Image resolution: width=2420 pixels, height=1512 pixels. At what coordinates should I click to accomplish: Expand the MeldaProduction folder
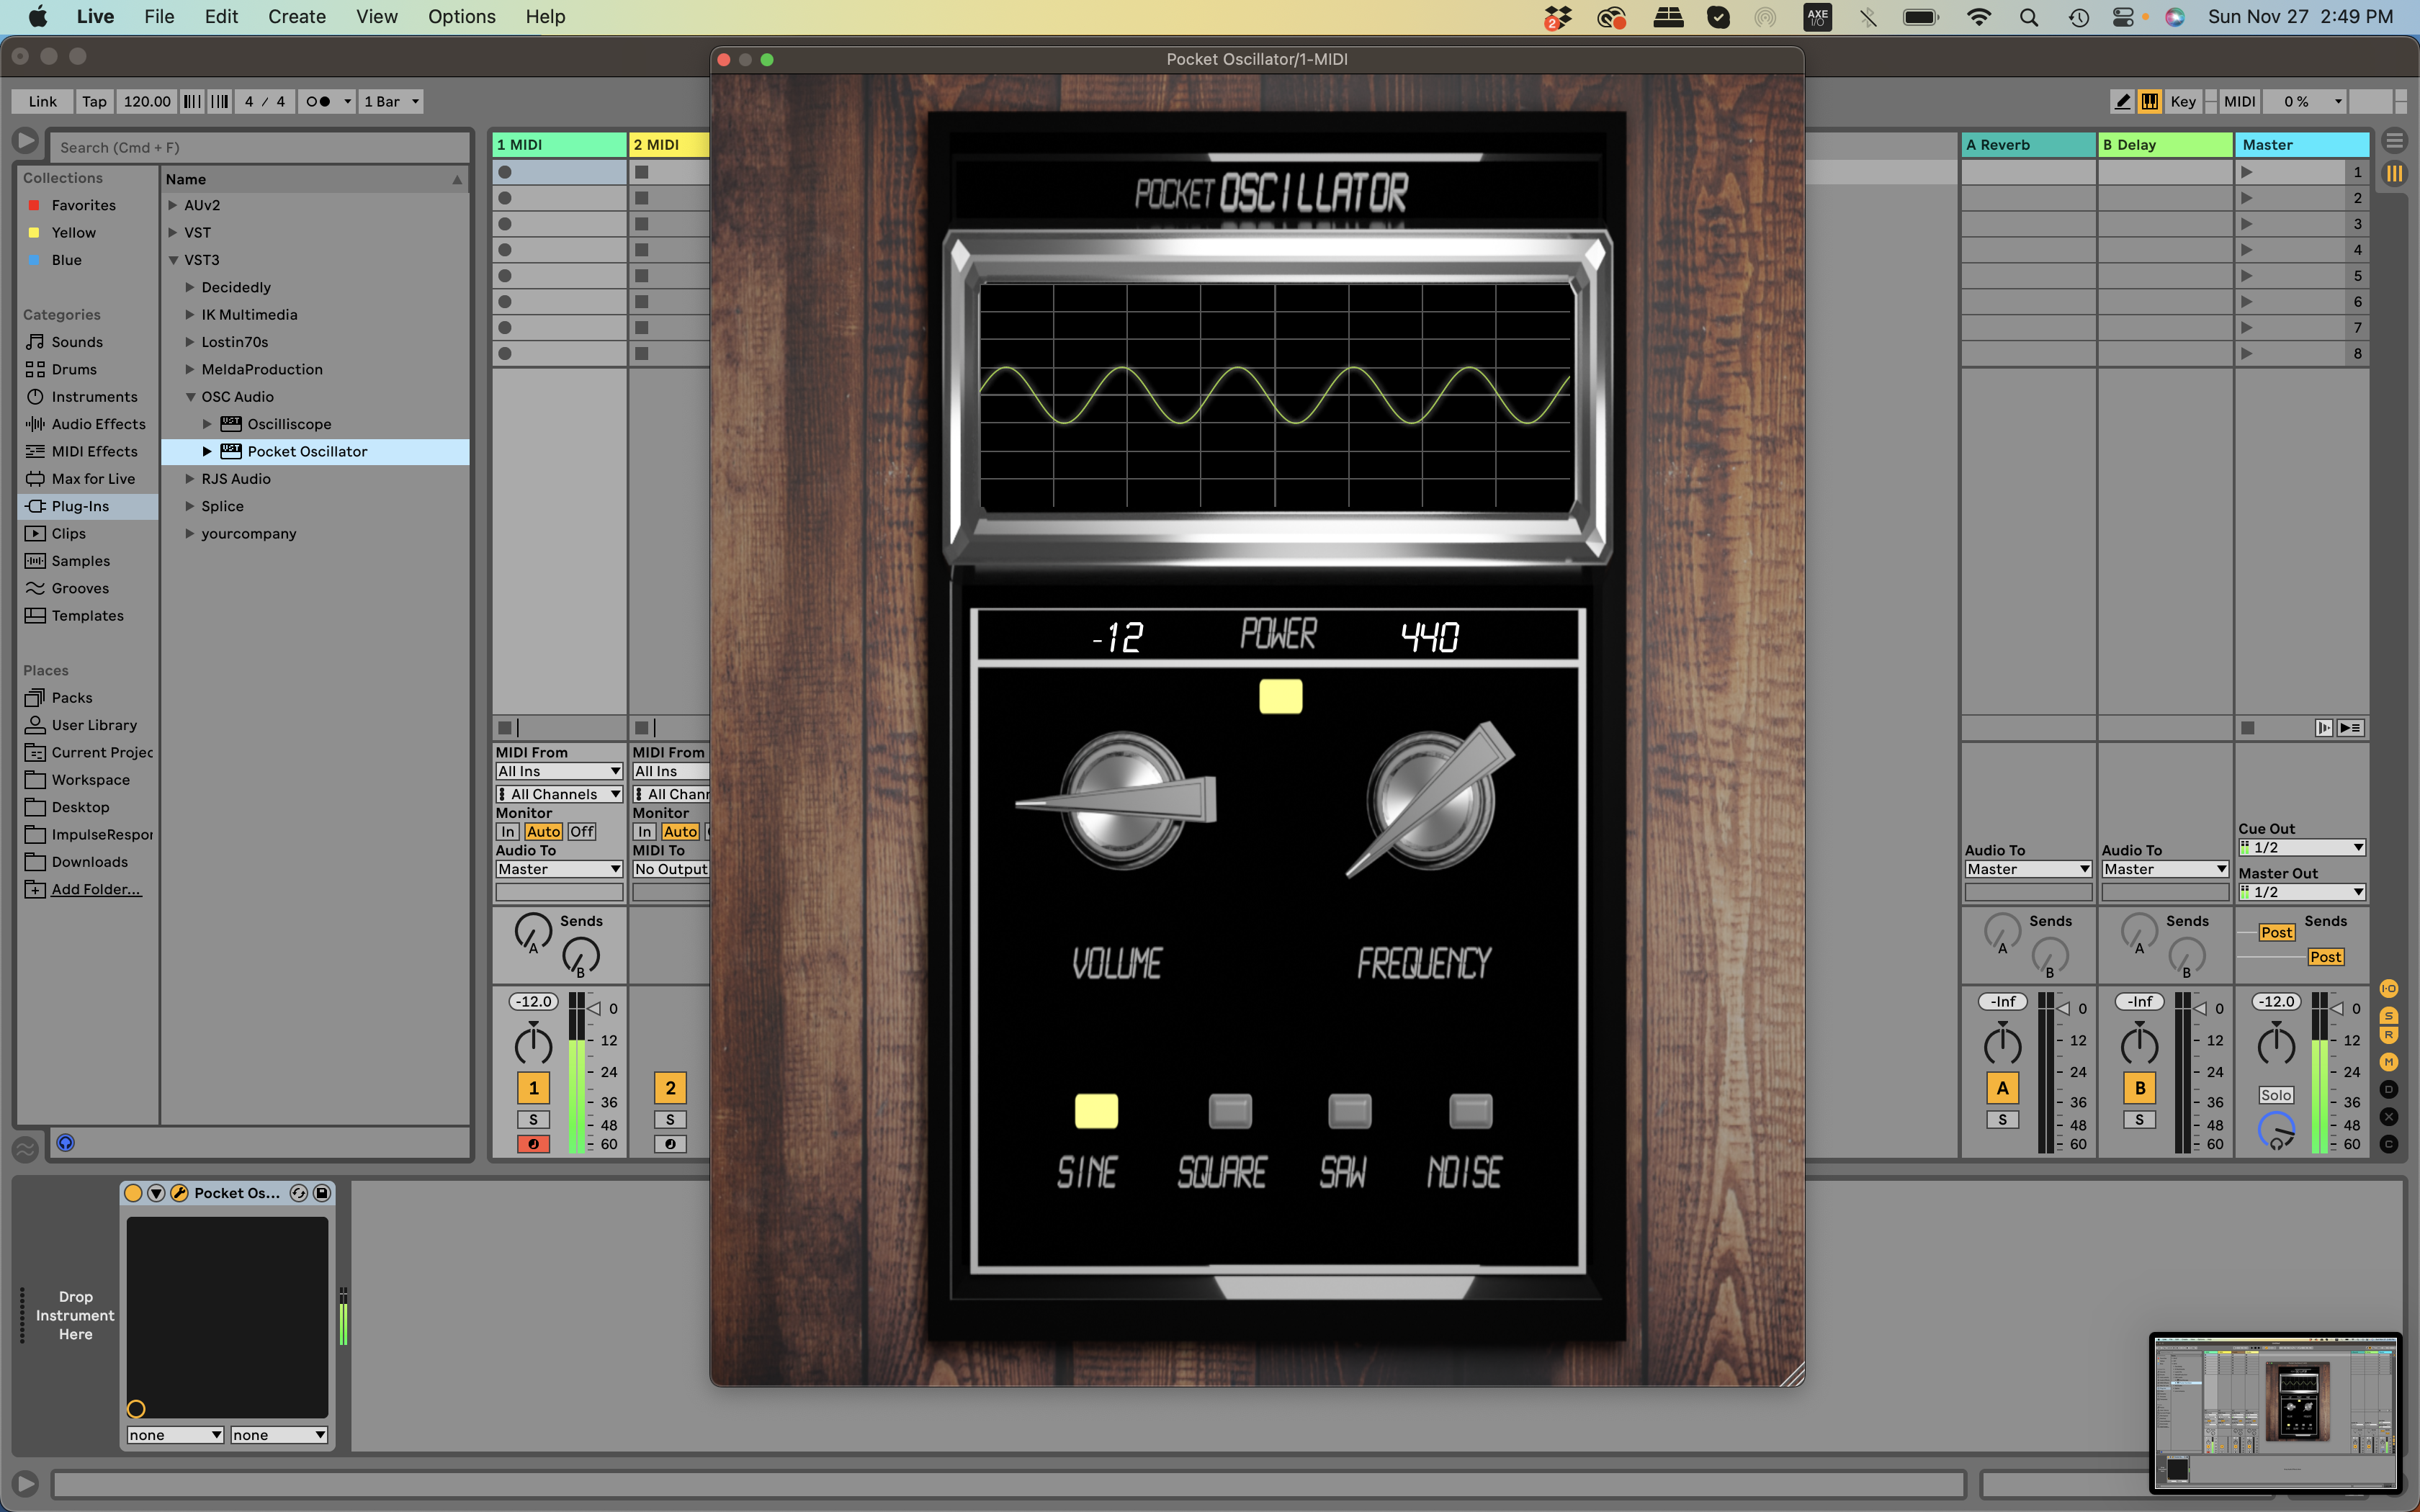(x=190, y=369)
